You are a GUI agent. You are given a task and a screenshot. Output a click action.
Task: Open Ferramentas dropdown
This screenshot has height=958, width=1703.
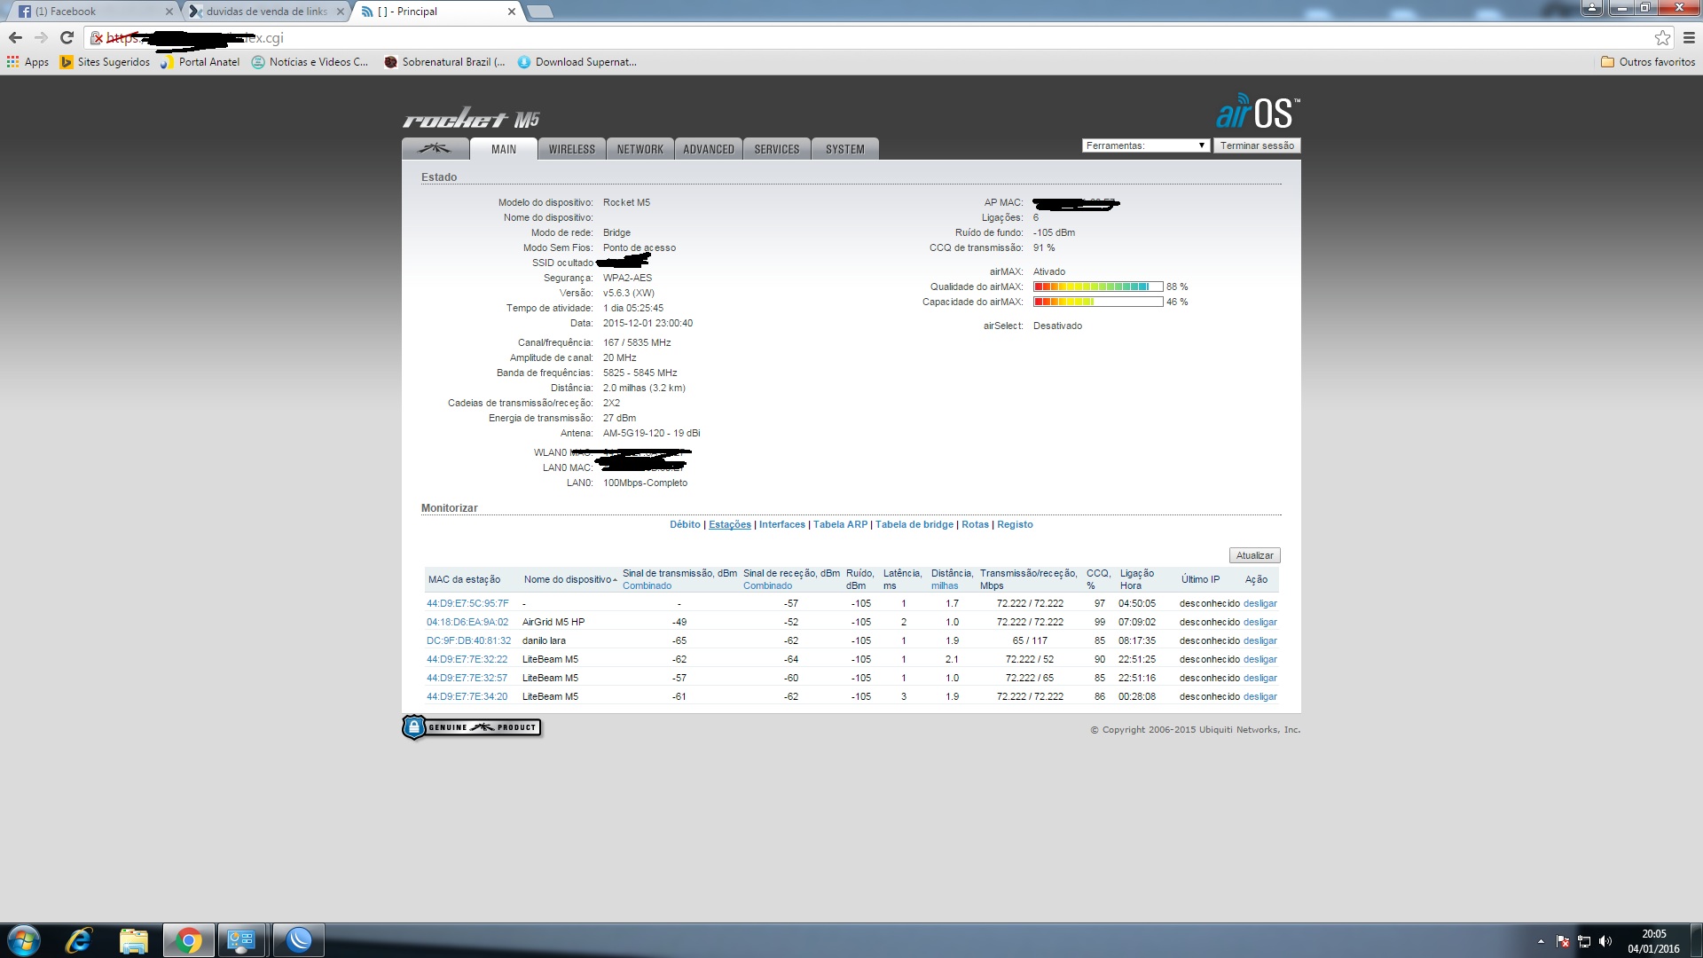tap(1145, 145)
